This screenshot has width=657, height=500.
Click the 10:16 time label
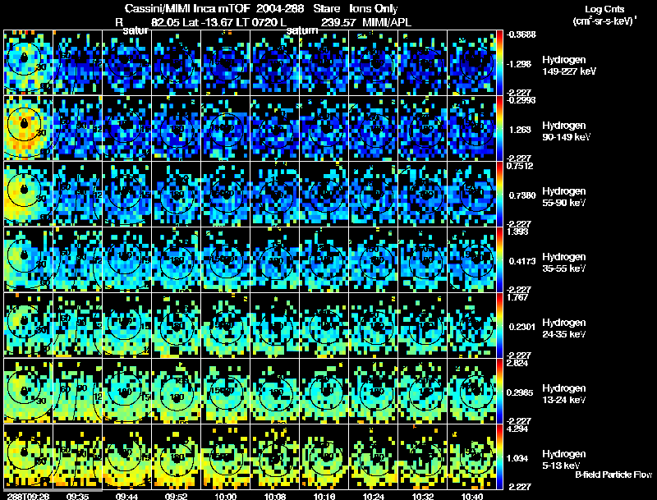pyautogui.click(x=324, y=496)
